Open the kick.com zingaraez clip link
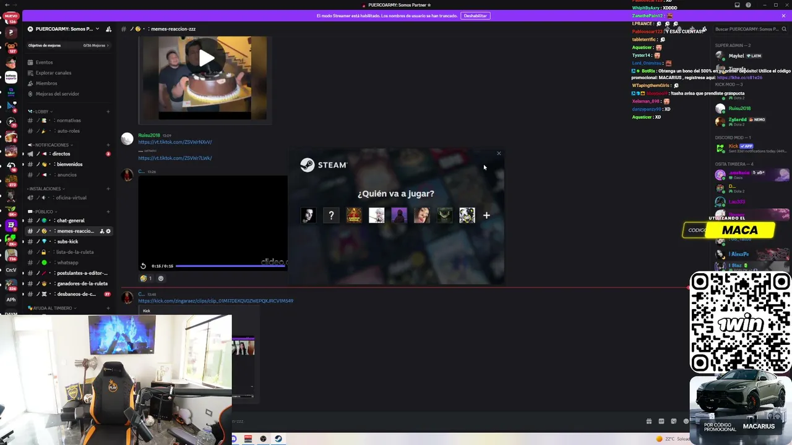The height and width of the screenshot is (445, 792). (x=215, y=301)
